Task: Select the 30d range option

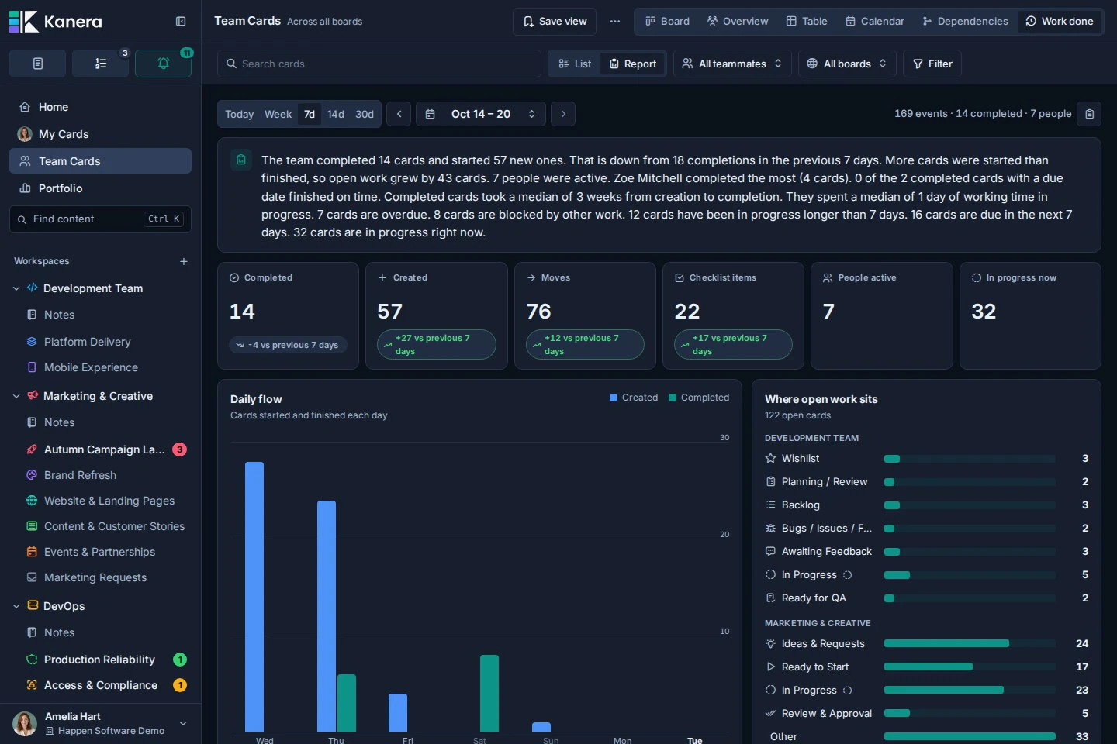Action: [x=365, y=114]
